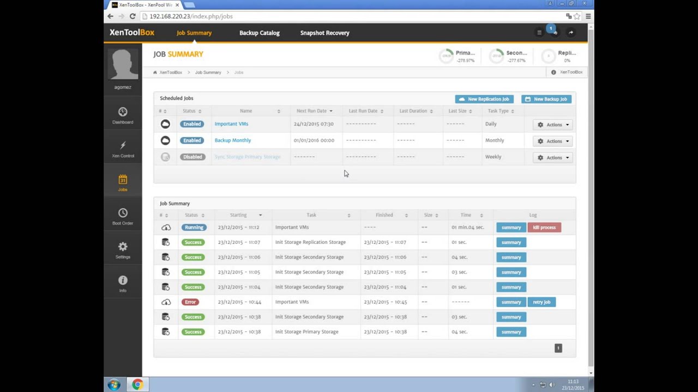Toggle the Disabled status badge
Screen dimensions: 698x392
192,157
